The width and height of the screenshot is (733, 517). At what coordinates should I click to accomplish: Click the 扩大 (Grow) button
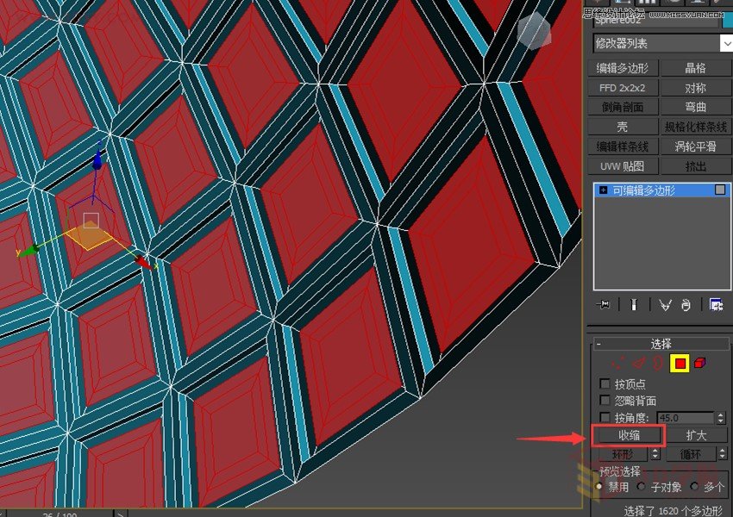pos(696,436)
